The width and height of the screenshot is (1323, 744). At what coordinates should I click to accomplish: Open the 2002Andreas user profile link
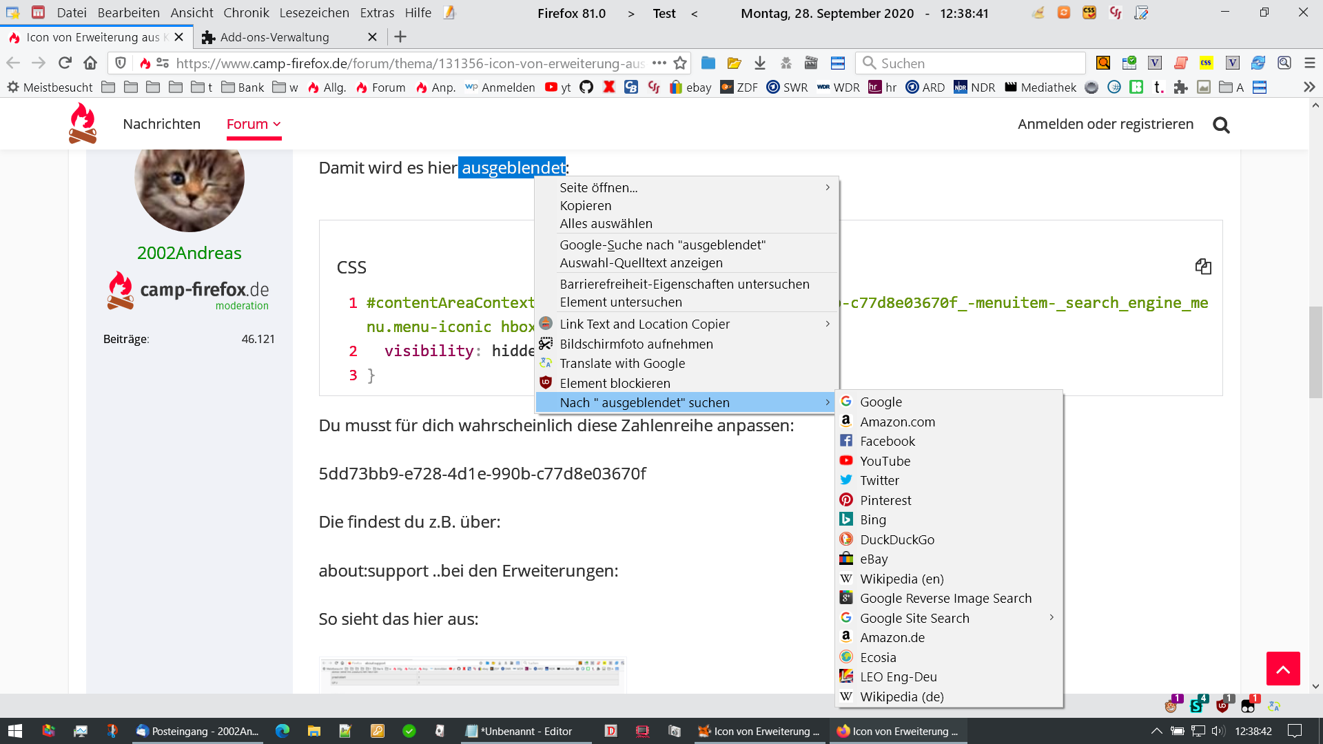[x=189, y=253]
